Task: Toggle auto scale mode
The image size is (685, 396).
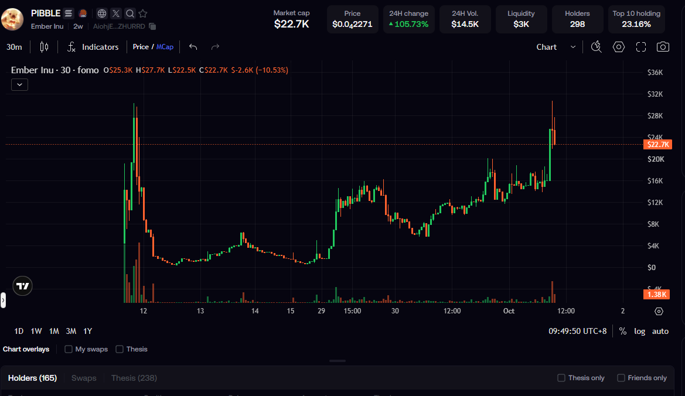Action: tap(660, 331)
